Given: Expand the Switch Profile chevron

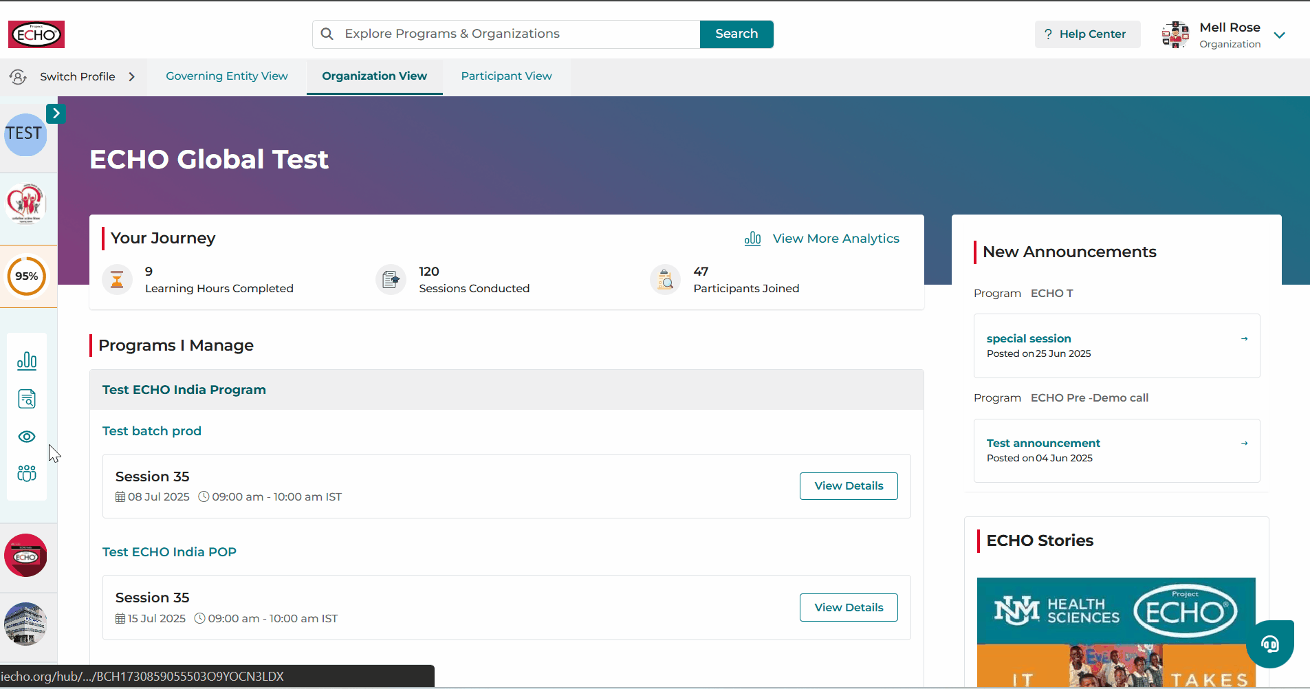Looking at the screenshot, I should coord(131,76).
